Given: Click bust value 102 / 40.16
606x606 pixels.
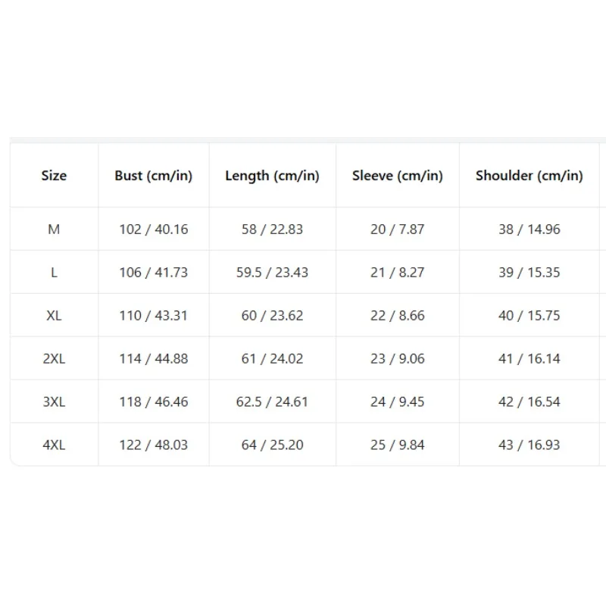Looking at the screenshot, I should [x=154, y=230].
